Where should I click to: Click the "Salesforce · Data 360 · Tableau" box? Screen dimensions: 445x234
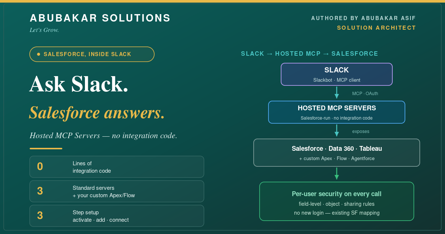point(337,153)
